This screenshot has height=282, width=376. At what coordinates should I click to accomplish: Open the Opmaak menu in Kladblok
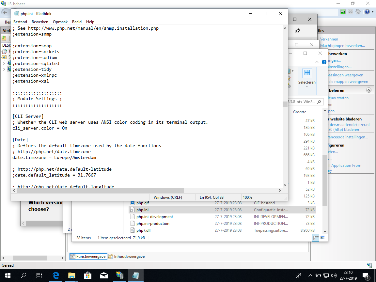pos(60,22)
